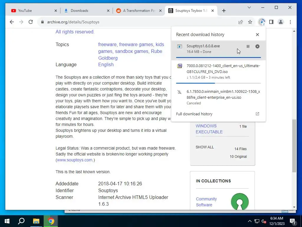The height and width of the screenshot is (227, 302).
Task: Click the 7000.0.081212 ISO download entry name
Action: (224, 69)
